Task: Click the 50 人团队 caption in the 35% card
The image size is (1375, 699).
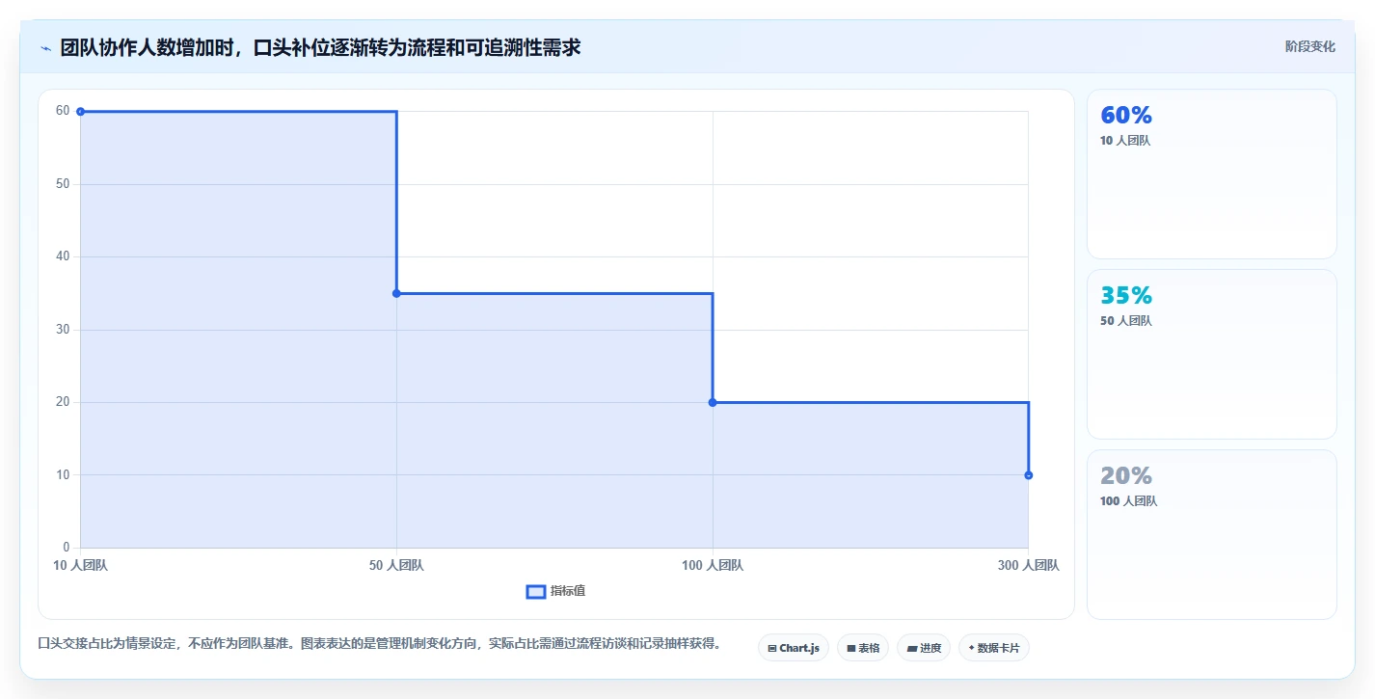Action: click(1126, 321)
